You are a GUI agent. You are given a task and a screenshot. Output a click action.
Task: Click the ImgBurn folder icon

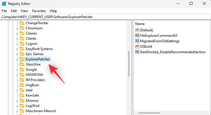coord(22,85)
